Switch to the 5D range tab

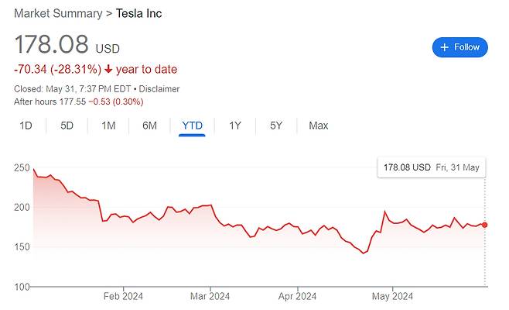pyautogui.click(x=67, y=126)
